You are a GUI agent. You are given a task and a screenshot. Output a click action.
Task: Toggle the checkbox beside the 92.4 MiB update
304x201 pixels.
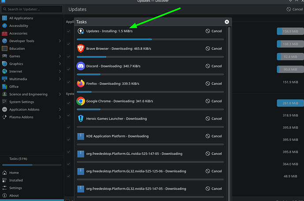(x=68, y=57)
